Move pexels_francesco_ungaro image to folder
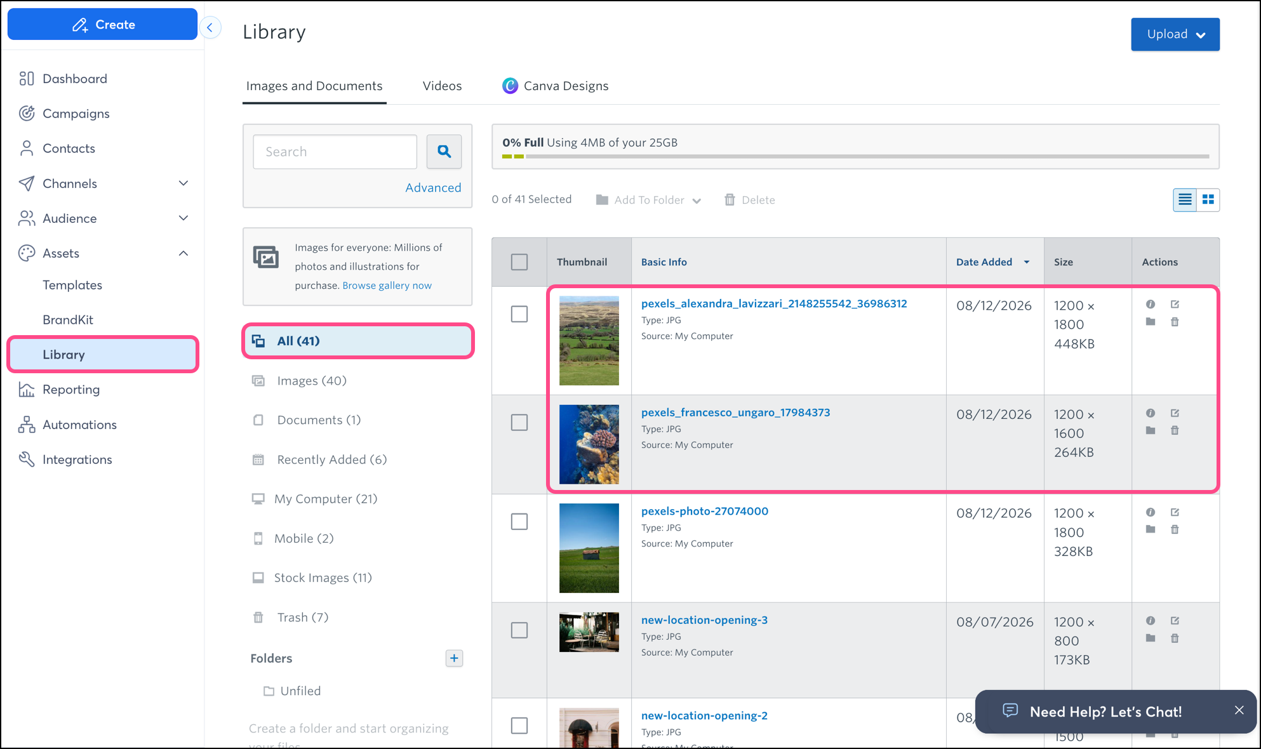Image resolution: width=1261 pixels, height=749 pixels. [x=1151, y=430]
